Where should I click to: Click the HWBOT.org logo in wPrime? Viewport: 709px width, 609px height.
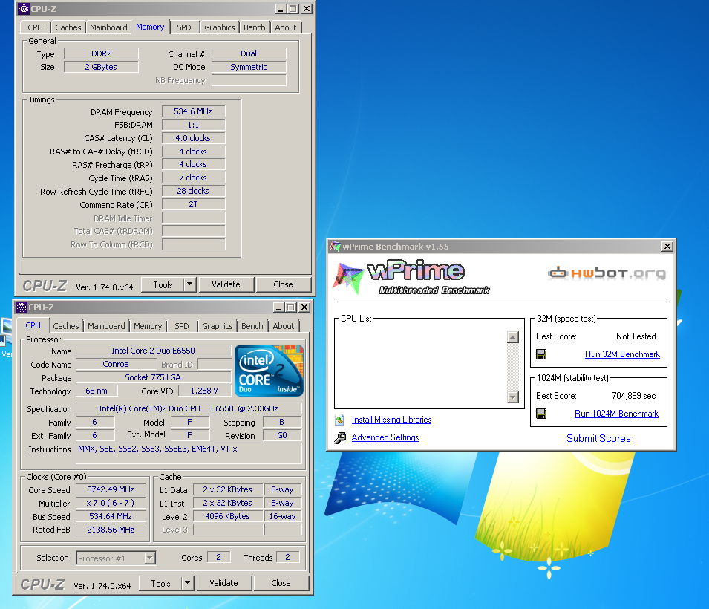click(x=607, y=273)
